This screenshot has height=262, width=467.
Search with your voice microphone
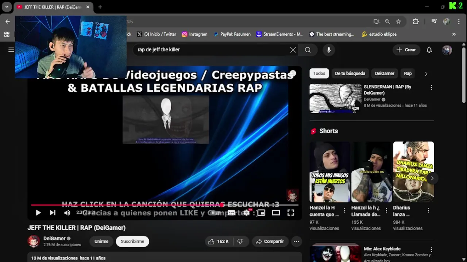[329, 50]
